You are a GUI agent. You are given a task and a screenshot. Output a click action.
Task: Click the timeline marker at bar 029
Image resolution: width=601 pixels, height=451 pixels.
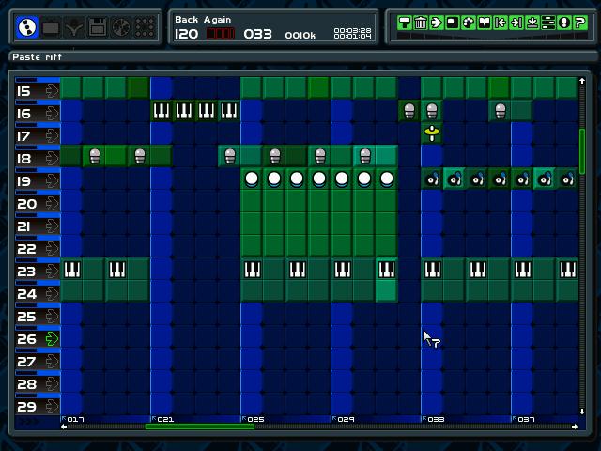coord(342,419)
